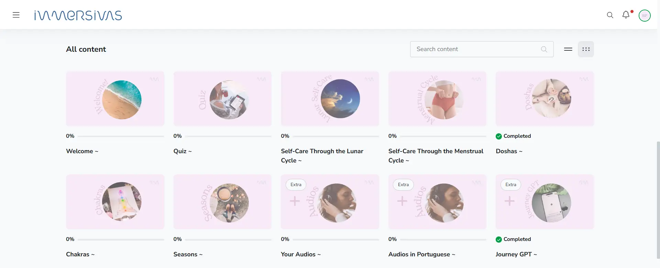Open the user profile avatar
The height and width of the screenshot is (268, 660).
click(645, 15)
